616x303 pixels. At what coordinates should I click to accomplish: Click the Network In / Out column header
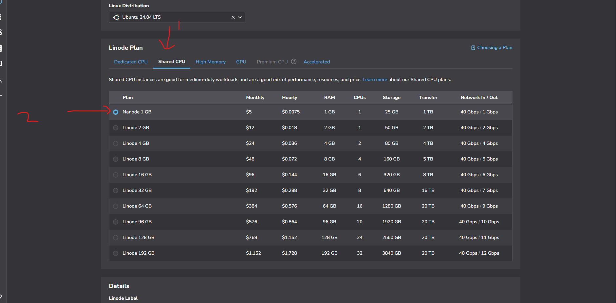tap(479, 97)
